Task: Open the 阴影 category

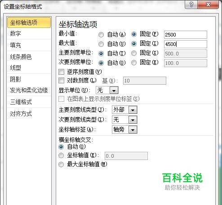Action: tap(29, 79)
